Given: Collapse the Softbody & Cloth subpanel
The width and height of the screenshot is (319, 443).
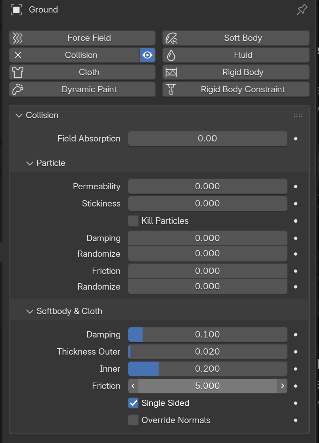Looking at the screenshot, I should click(30, 311).
